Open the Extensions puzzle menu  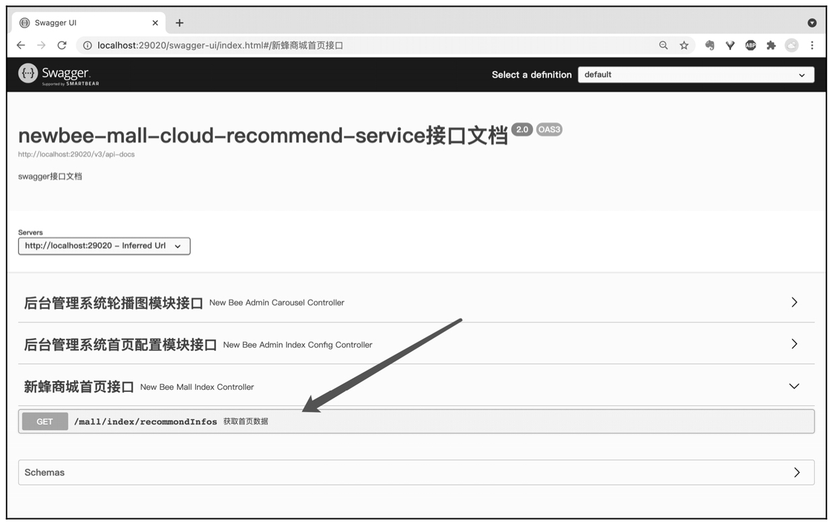[x=771, y=45]
